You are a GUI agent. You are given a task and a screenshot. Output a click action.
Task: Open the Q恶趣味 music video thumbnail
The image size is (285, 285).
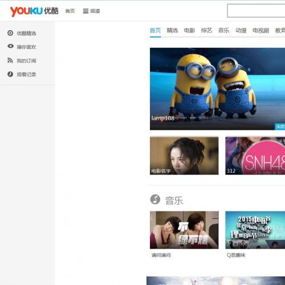pyautogui.click(x=255, y=230)
